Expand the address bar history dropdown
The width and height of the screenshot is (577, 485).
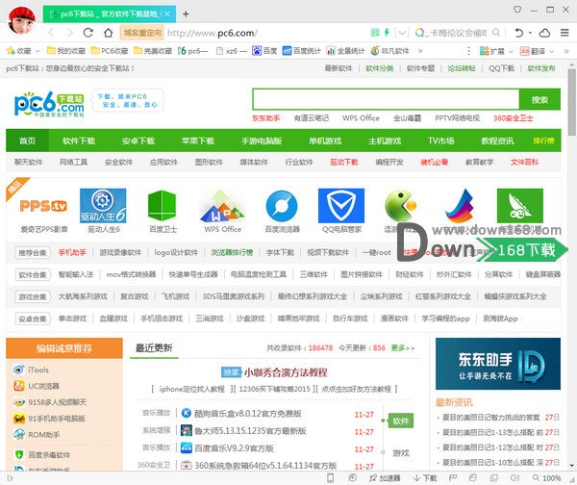click(x=402, y=33)
